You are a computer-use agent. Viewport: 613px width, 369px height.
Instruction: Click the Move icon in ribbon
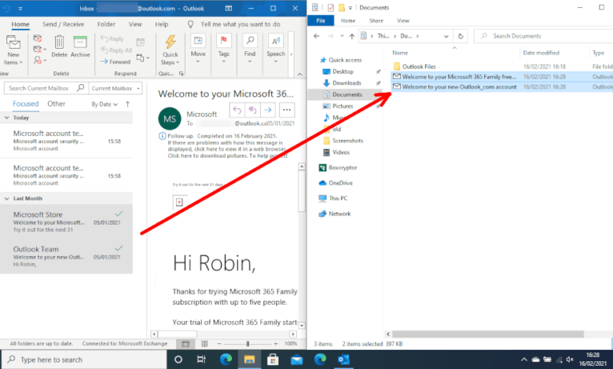[x=198, y=41]
